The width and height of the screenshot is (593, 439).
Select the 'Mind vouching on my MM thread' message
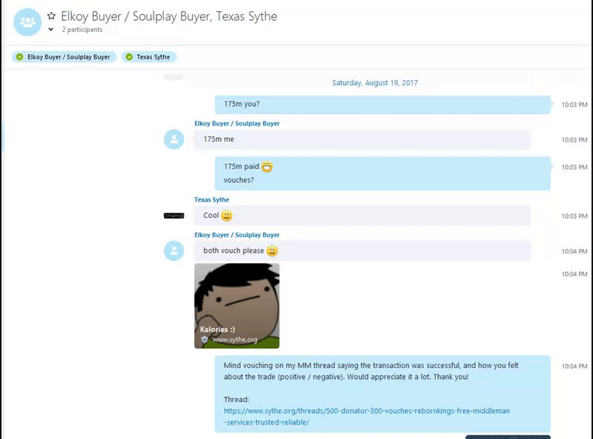(x=382, y=394)
